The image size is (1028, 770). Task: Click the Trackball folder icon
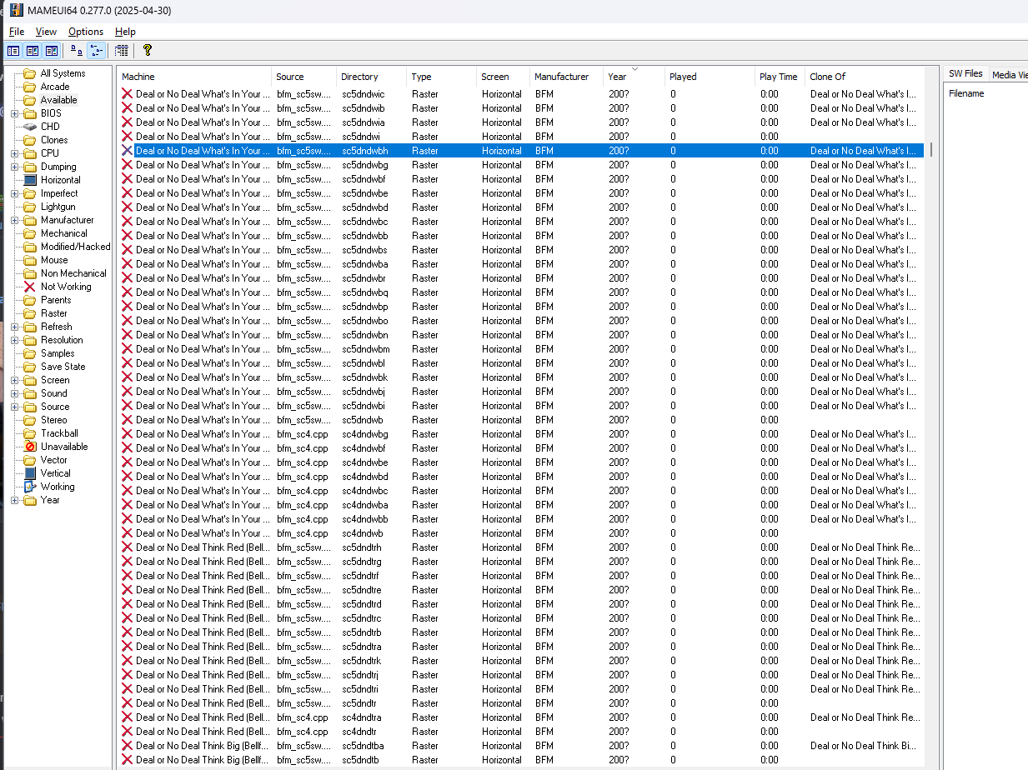pos(29,433)
